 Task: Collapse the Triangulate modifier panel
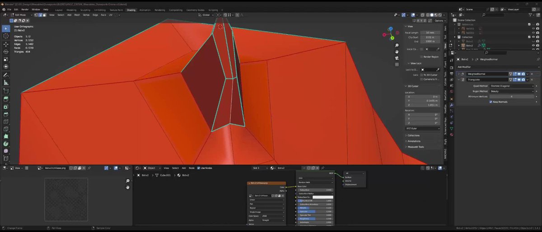click(x=458, y=79)
